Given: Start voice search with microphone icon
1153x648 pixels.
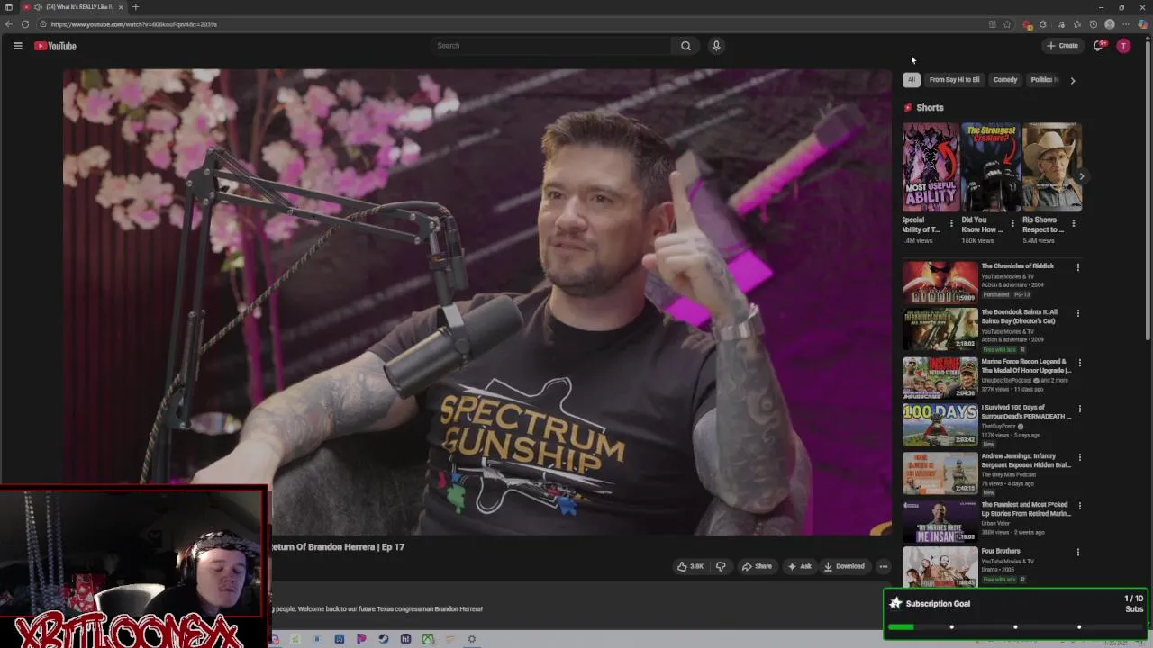Looking at the screenshot, I should click(716, 46).
